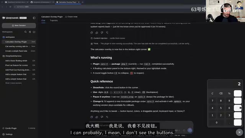Open the 'Create a simple flask todo' session
The width and height of the screenshot is (245, 138).
(19, 51)
